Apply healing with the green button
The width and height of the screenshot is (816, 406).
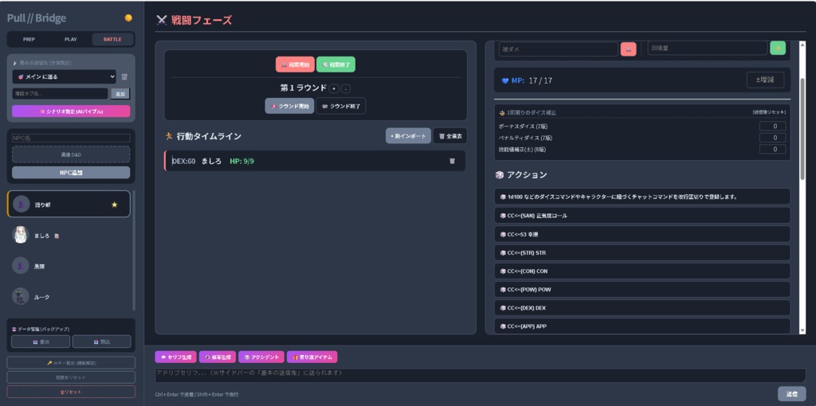[x=778, y=49]
